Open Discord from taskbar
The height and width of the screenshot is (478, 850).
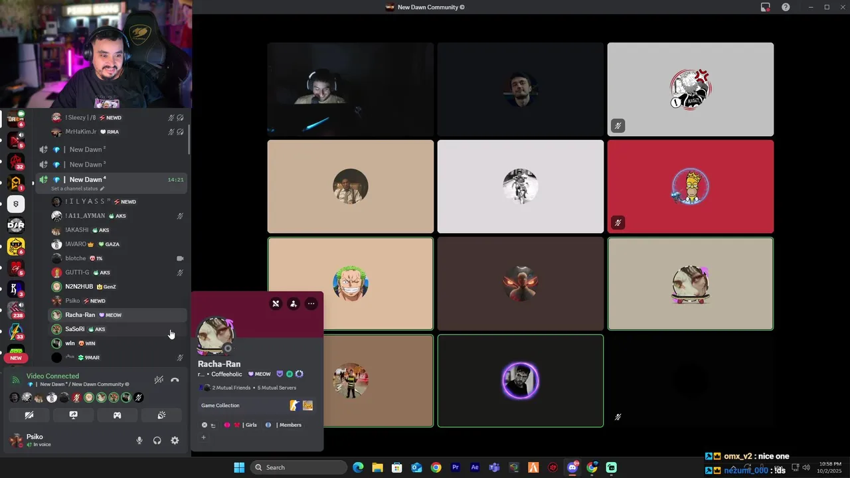click(572, 467)
